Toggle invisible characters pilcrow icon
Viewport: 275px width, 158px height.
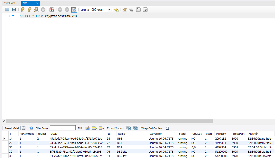[138, 10]
